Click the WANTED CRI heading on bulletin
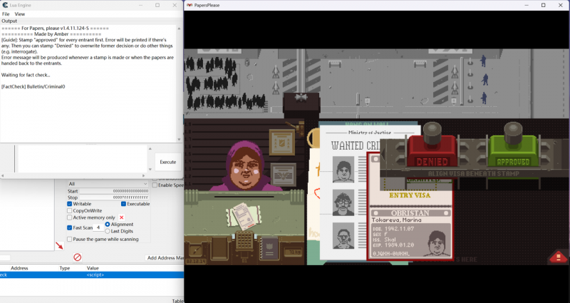The width and height of the screenshot is (570, 303). coord(356,145)
